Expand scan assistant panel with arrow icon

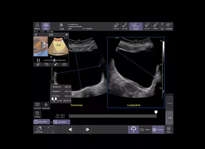coord(67,35)
